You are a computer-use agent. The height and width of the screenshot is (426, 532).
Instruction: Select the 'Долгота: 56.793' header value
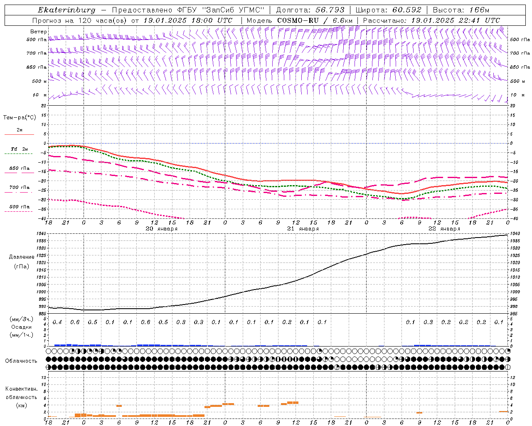[x=310, y=10]
